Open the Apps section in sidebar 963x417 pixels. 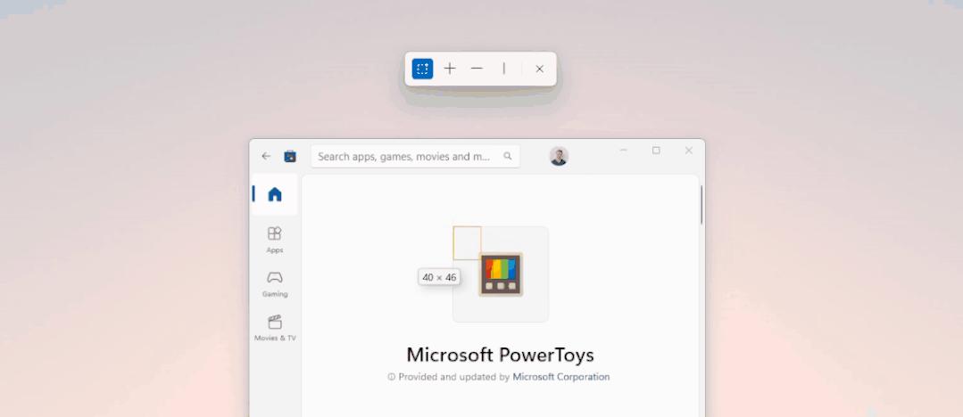pyautogui.click(x=275, y=240)
